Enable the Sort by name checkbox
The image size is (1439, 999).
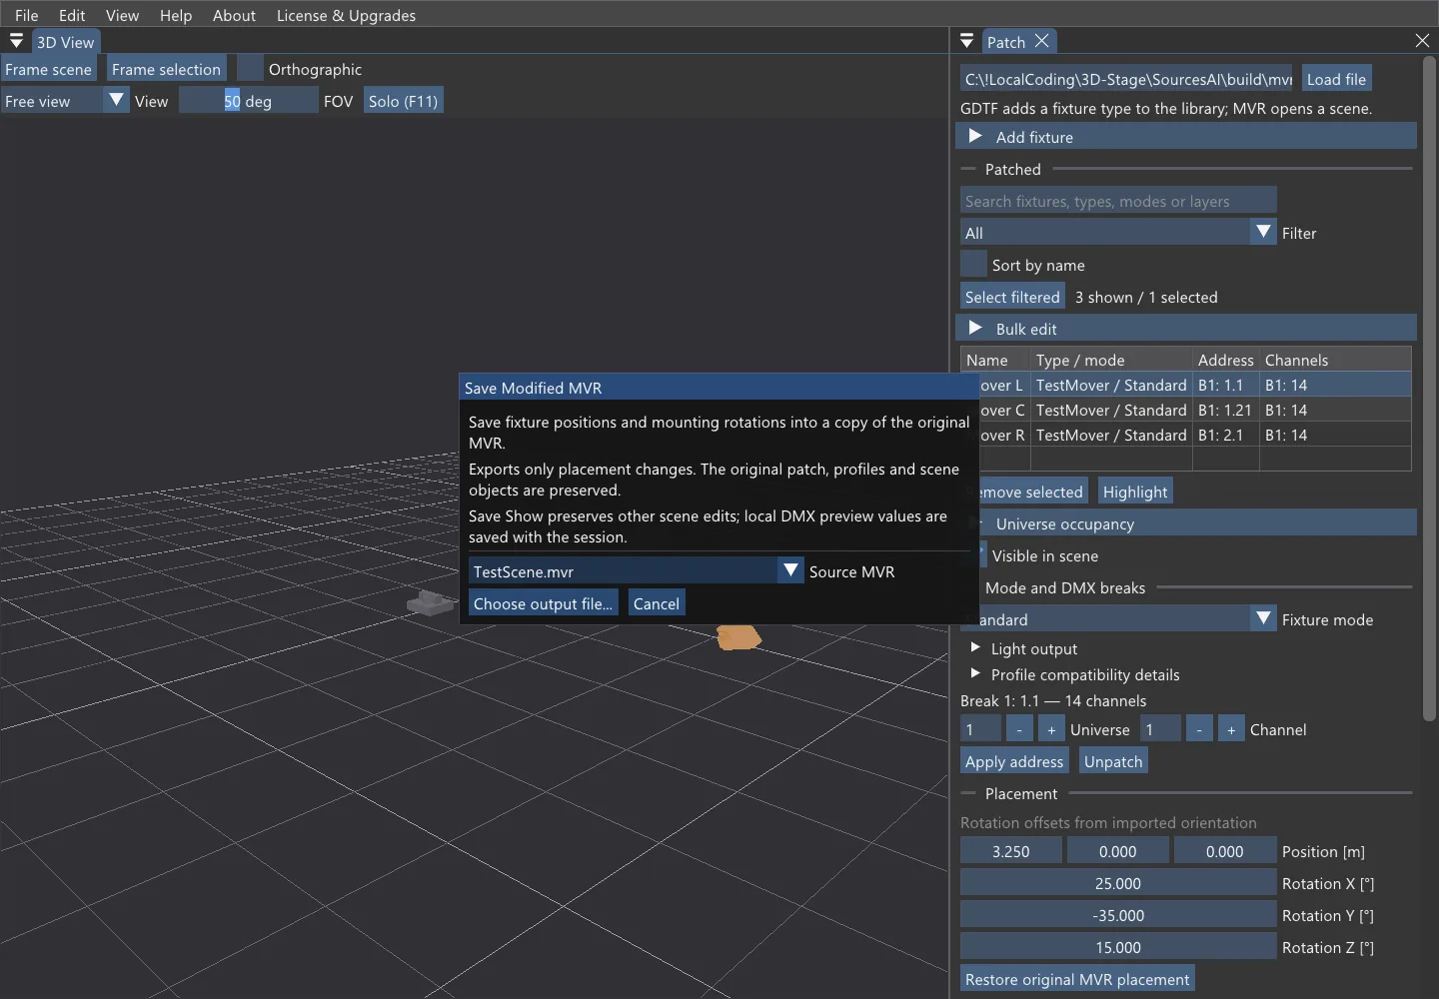pos(973,265)
